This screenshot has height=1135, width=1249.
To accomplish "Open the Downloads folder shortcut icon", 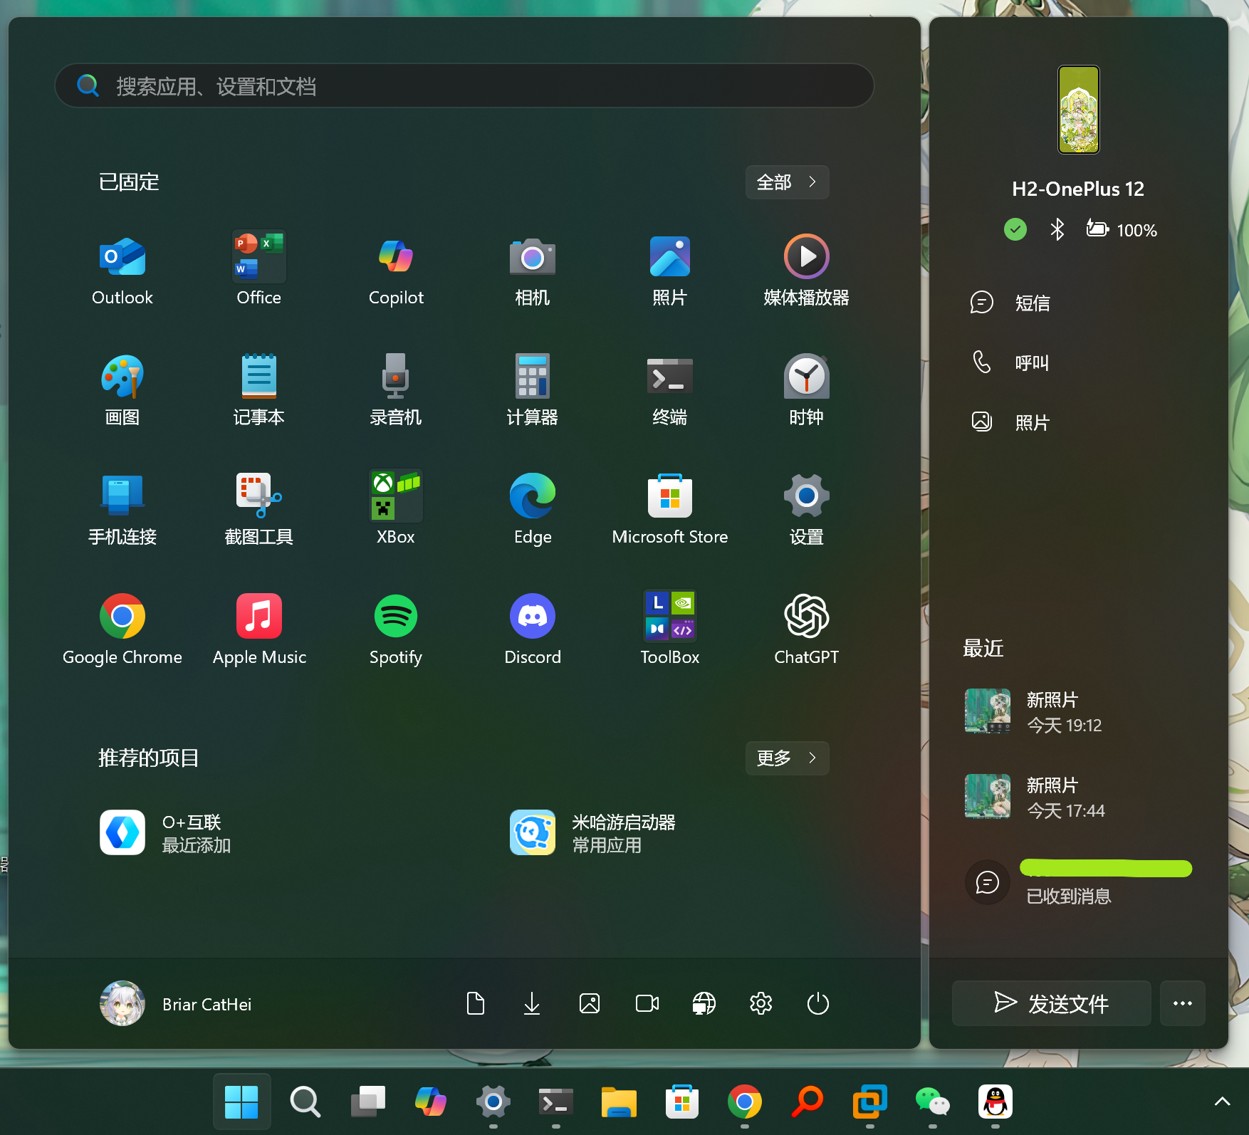I will [x=532, y=1003].
